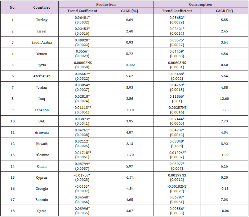Click the Qatar country cell
Screen dimensions: 249x217
click(x=42, y=211)
